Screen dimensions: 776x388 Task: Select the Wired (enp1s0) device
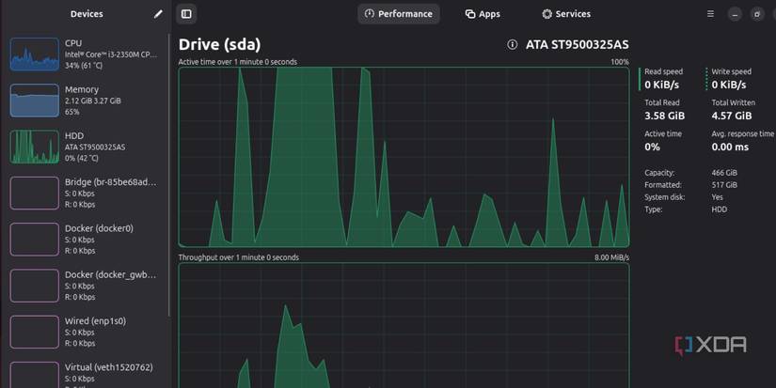pos(84,332)
